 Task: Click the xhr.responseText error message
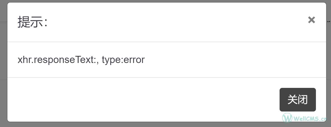(81, 60)
